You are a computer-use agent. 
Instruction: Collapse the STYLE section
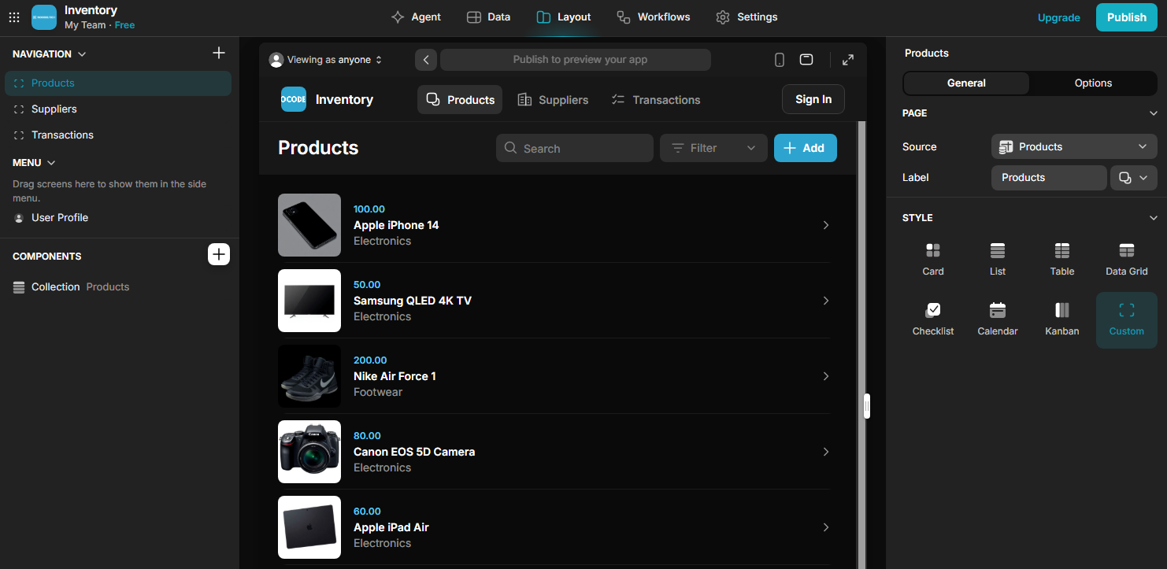point(1153,218)
